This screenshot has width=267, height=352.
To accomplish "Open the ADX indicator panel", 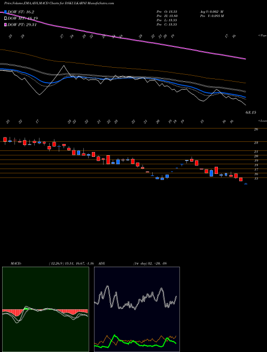I will [x=137, y=309].
